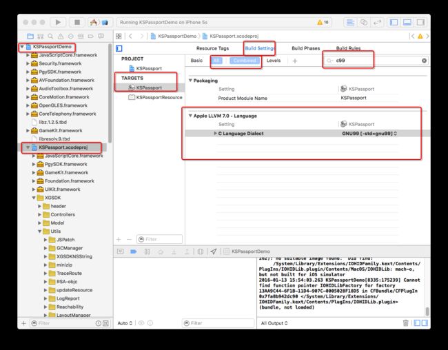Open the related items grid menu
Image resolution: width=448 pixels, height=350 pixels.
[x=119, y=36]
